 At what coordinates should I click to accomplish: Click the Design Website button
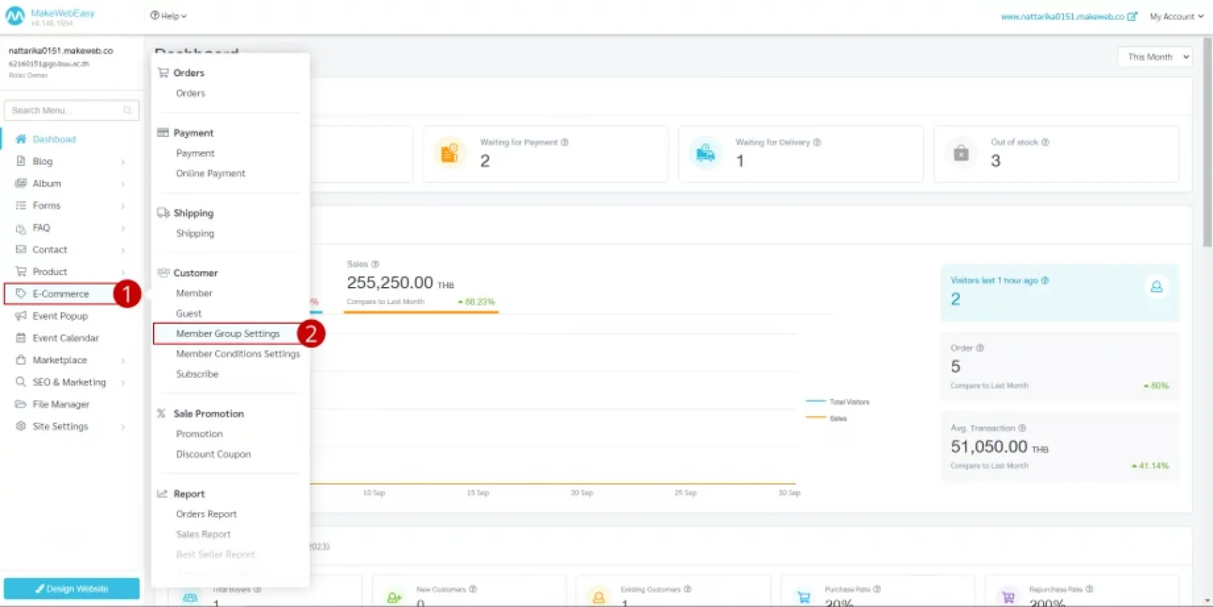coord(71,588)
